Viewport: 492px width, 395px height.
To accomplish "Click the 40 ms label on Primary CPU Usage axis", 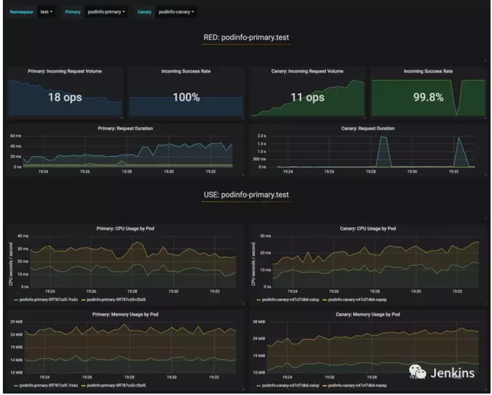I will (23, 236).
